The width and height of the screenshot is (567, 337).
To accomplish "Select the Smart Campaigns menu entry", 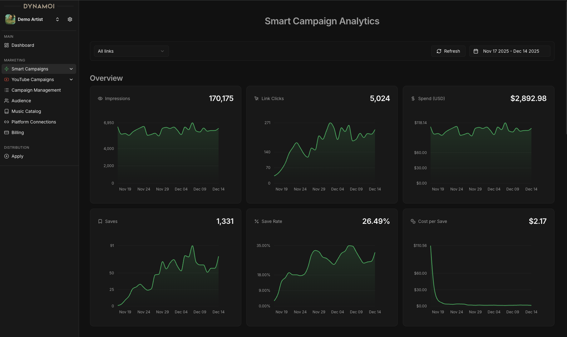I will pos(30,69).
